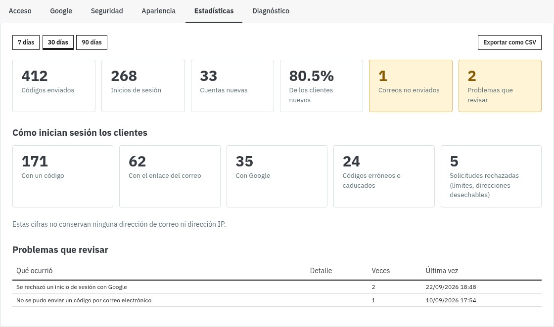Select the 30 días range
The height and width of the screenshot is (327, 554).
pyautogui.click(x=58, y=42)
